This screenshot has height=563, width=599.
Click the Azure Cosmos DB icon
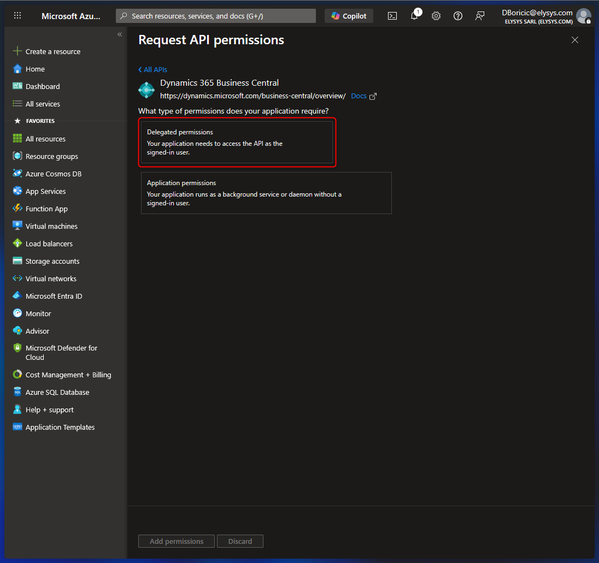17,174
